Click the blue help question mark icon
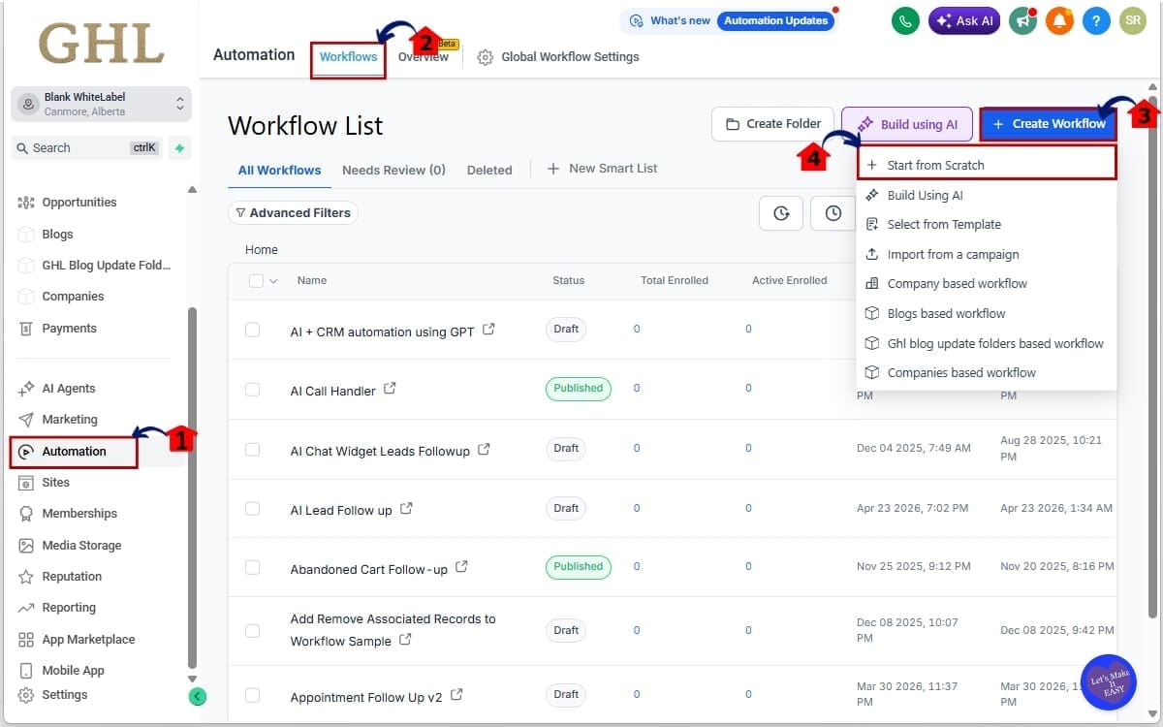The width and height of the screenshot is (1163, 727). (1096, 20)
